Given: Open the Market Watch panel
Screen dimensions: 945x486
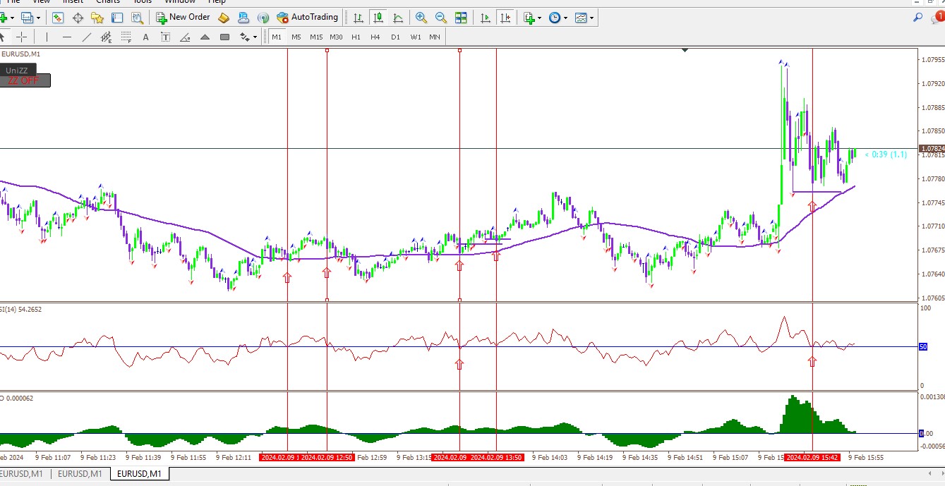Looking at the screenshot, I should [58, 18].
